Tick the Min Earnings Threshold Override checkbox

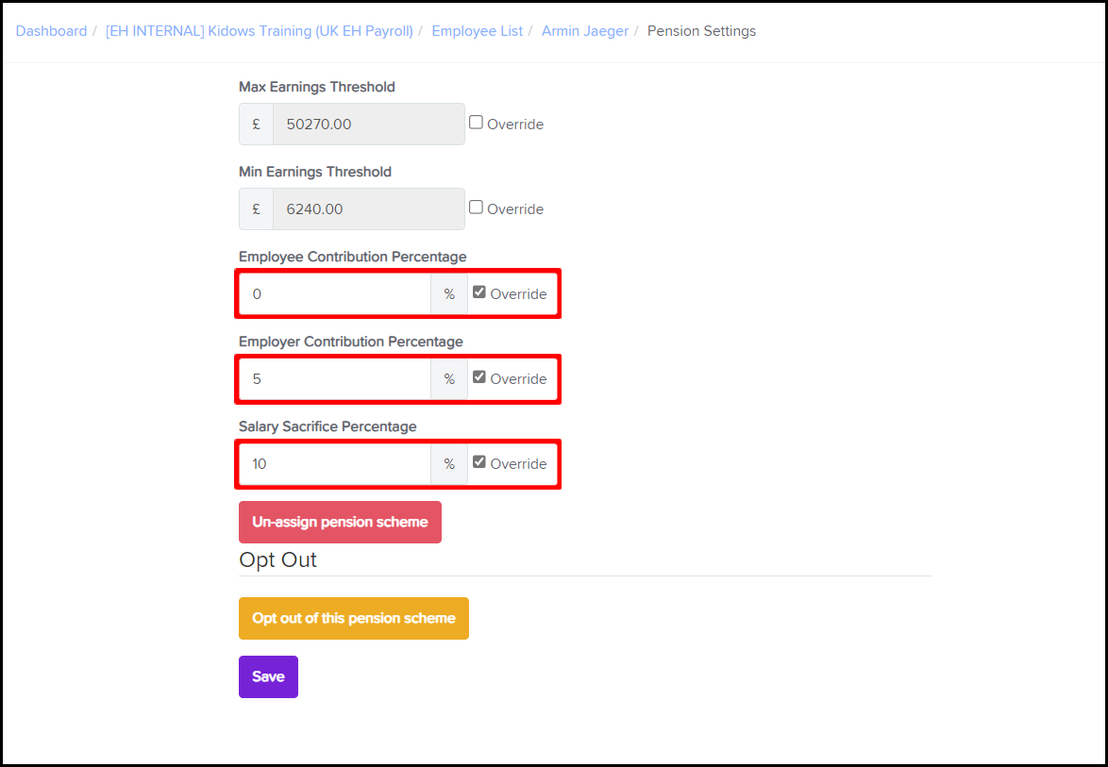point(477,208)
